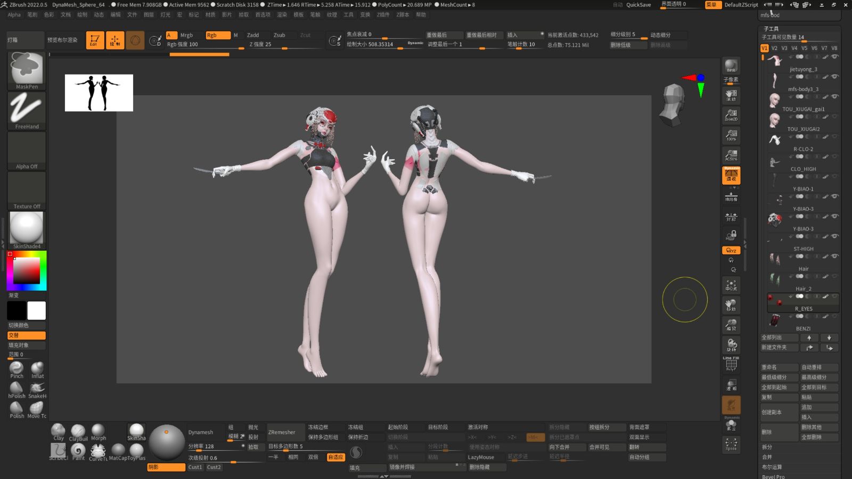
Task: Select the Clay brush in bottom shelf
Action: pos(59,432)
